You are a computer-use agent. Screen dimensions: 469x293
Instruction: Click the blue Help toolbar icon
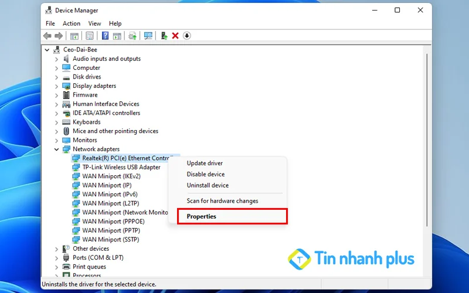point(105,36)
